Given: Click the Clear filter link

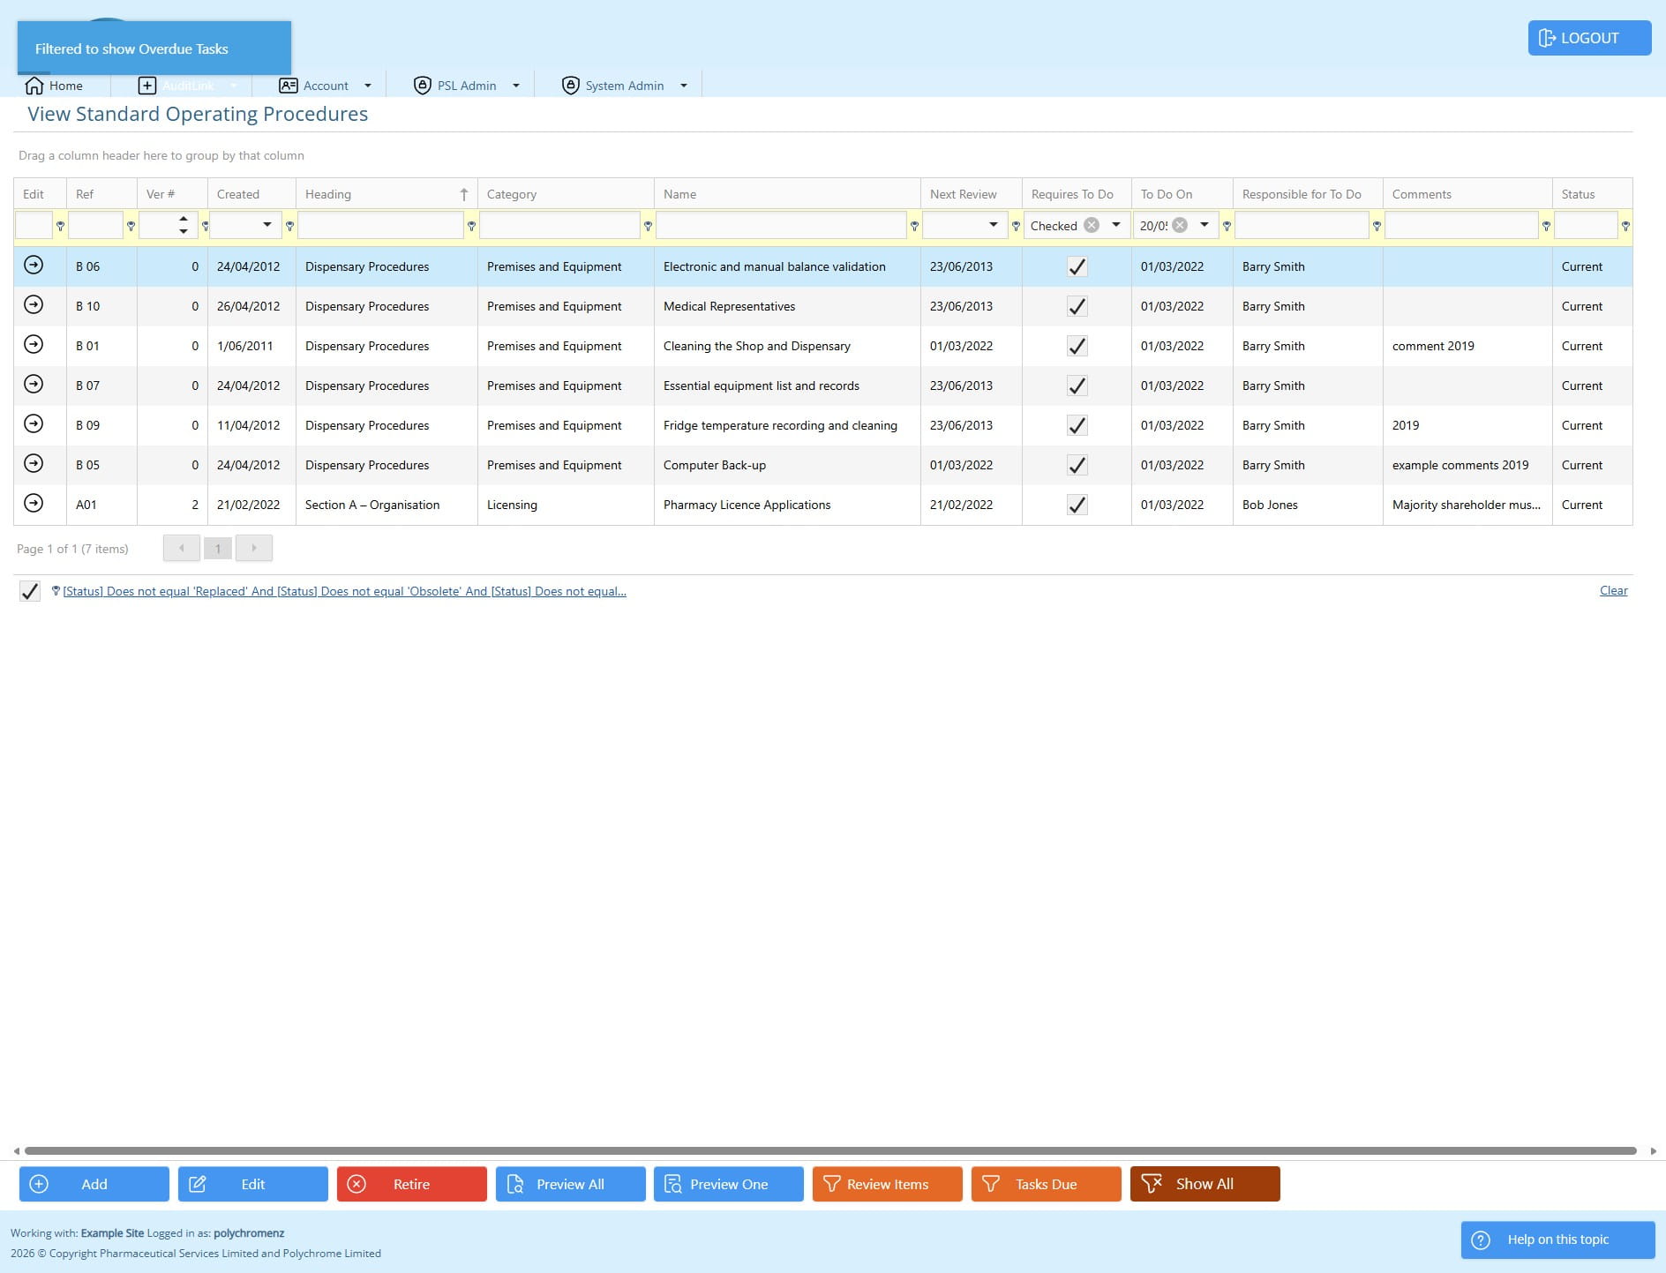Looking at the screenshot, I should (1613, 590).
